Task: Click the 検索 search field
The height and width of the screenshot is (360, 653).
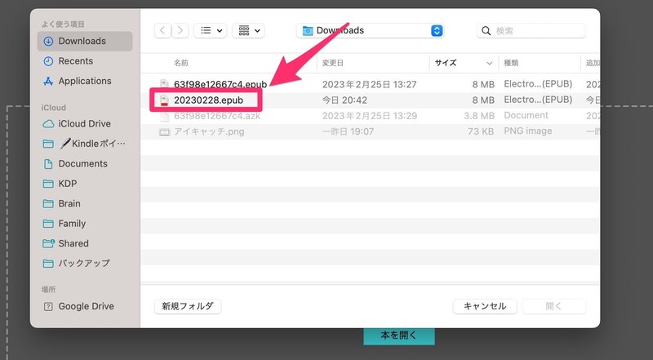Action: pyautogui.click(x=531, y=30)
